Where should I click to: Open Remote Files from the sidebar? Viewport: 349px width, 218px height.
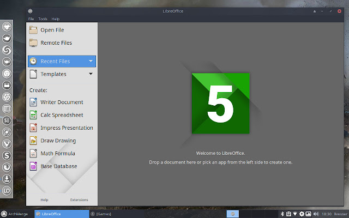[x=51, y=43]
